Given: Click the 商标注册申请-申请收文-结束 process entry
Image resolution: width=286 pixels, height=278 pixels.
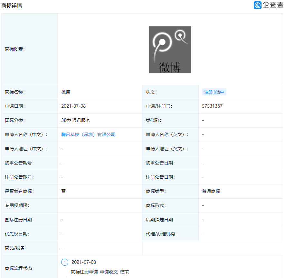Looking at the screenshot, I should coord(100,272).
